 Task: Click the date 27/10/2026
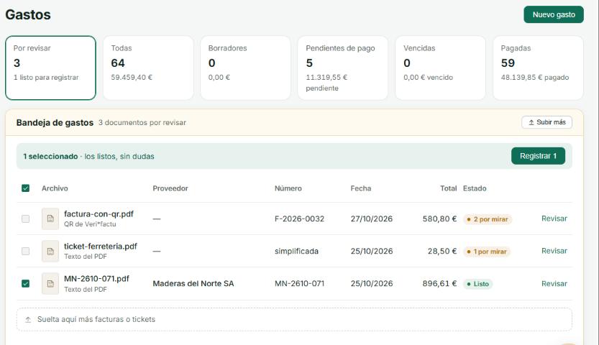point(372,218)
